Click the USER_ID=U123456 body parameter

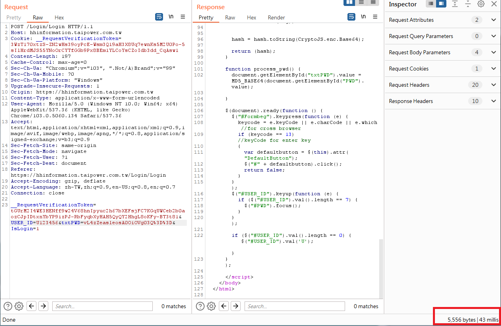[35, 223]
